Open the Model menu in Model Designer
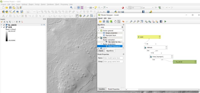 100,18
